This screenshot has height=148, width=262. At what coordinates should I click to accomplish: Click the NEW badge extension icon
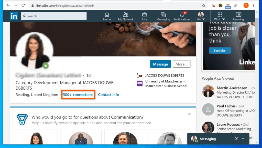[228, 6]
